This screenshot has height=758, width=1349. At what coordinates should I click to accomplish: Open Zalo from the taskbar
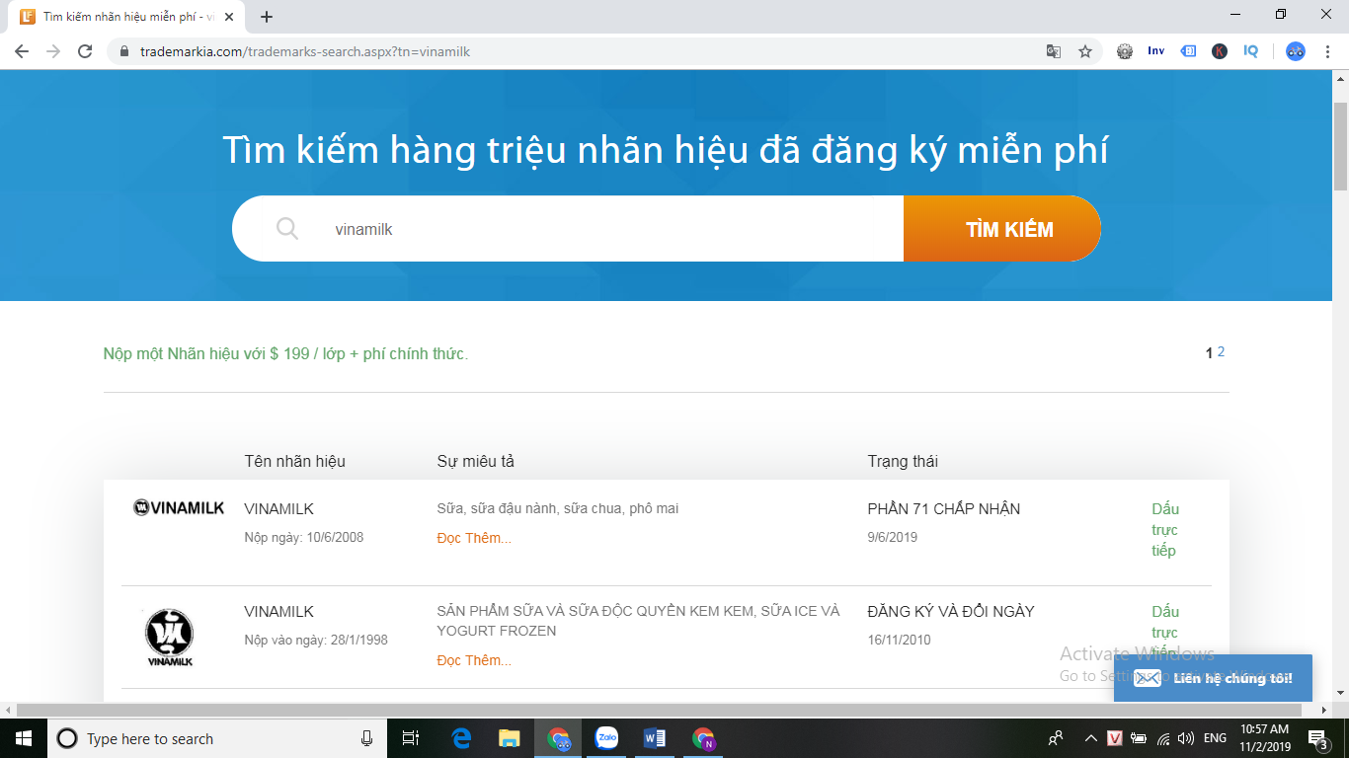pos(606,738)
